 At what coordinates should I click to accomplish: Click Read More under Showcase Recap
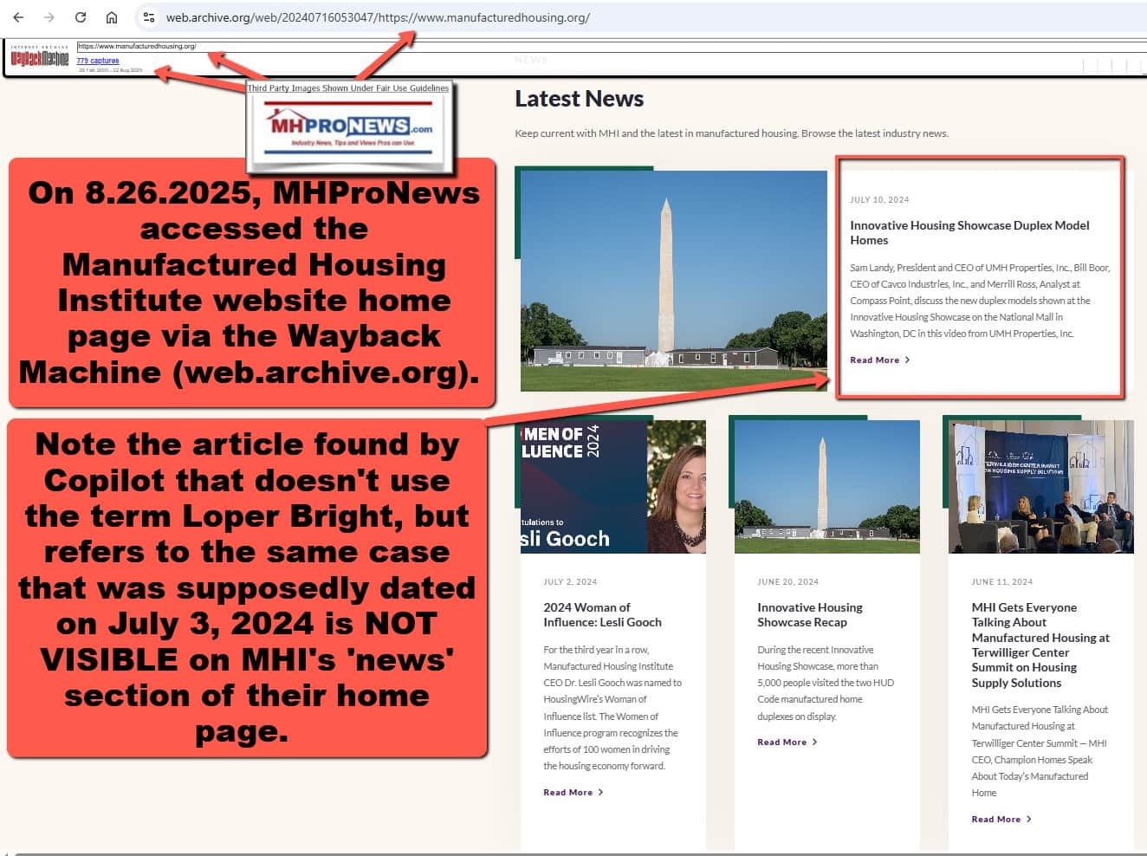pyautogui.click(x=781, y=742)
